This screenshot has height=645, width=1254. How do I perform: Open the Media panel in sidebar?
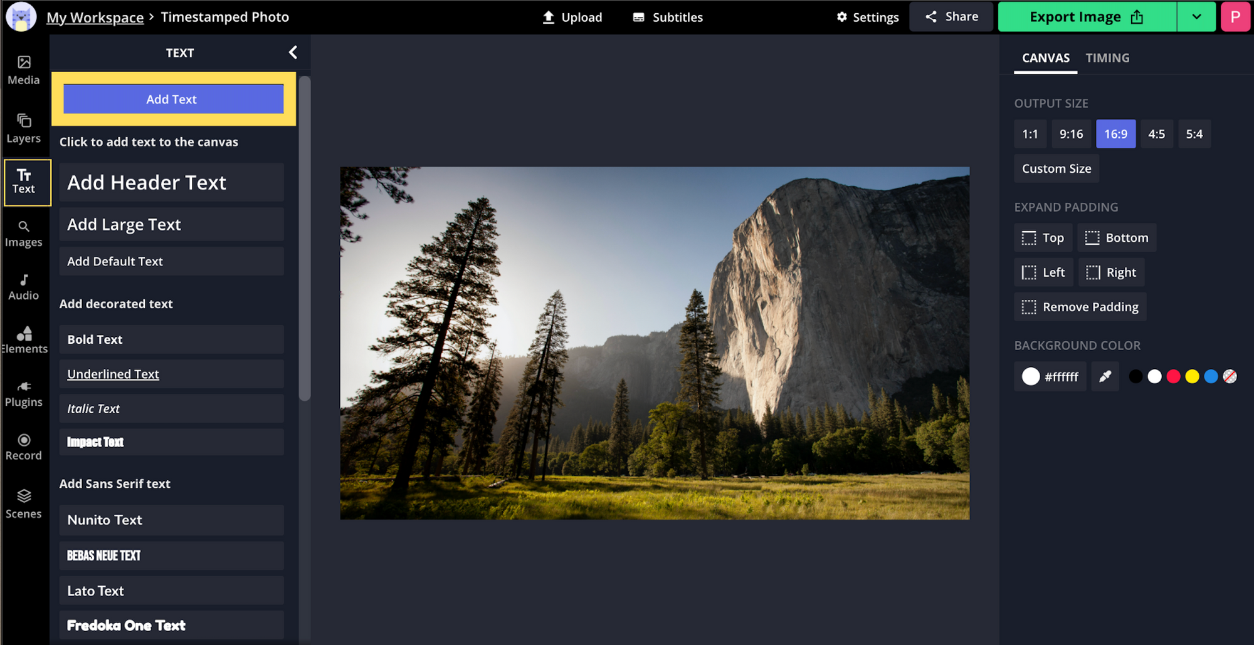coord(24,70)
